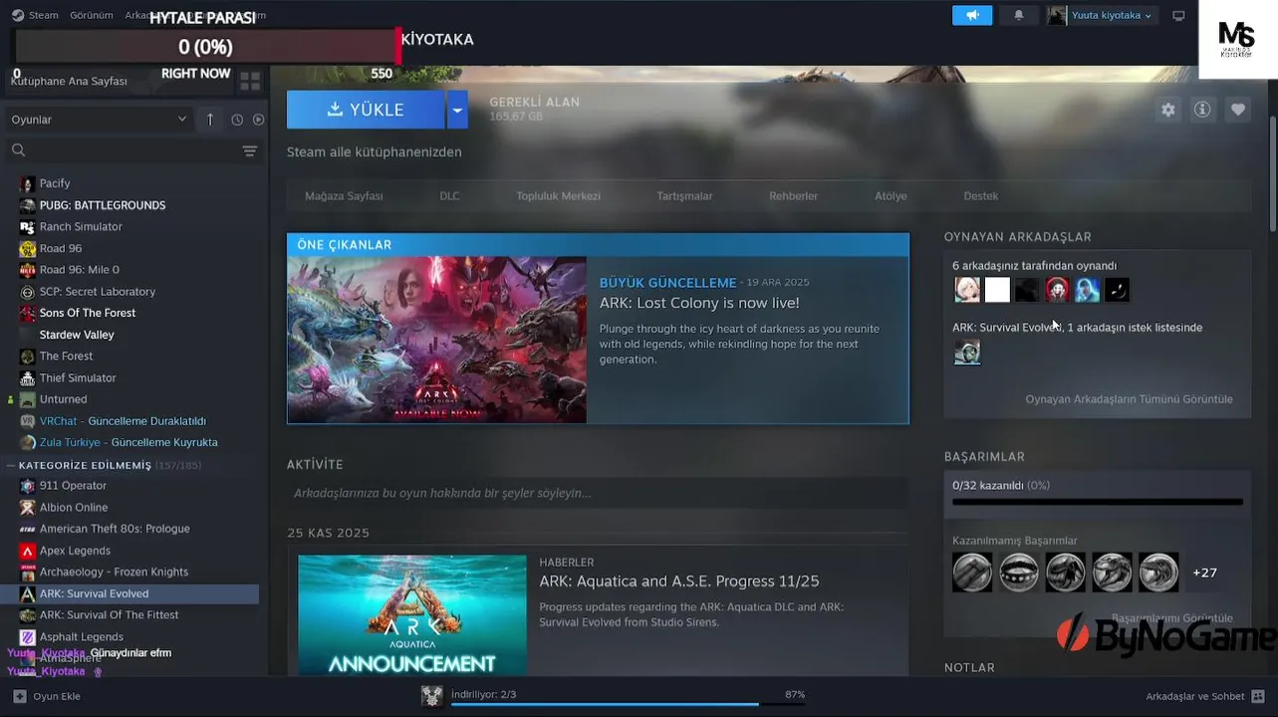This screenshot has width=1278, height=717.
Task: Open the Rehberler tab
Action: pos(793,196)
